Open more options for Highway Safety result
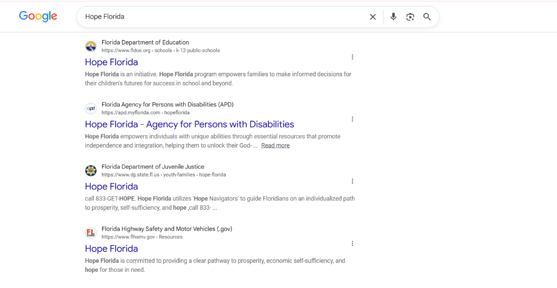This screenshot has width=557, height=288. [x=352, y=243]
